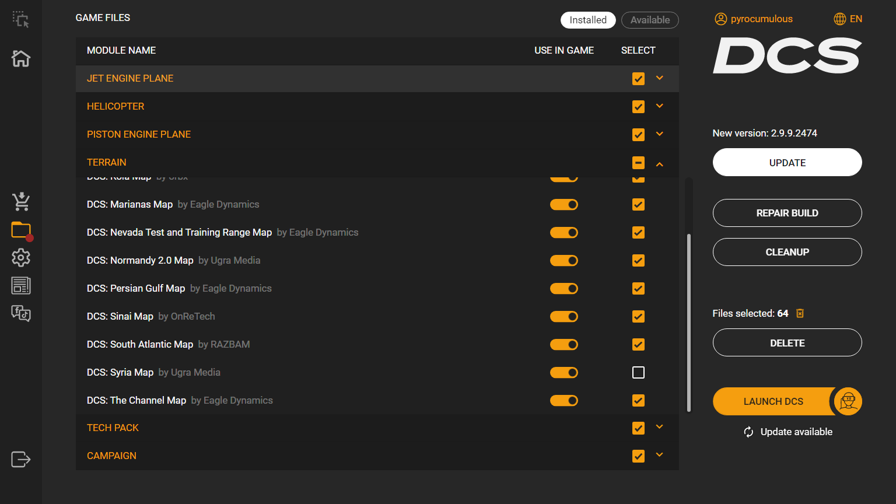Toggle Use in Game for Normandy 2.0 Map
Image resolution: width=896 pixels, height=504 pixels.
(564, 260)
